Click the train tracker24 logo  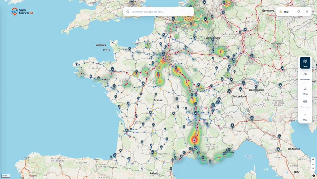coord(22,12)
